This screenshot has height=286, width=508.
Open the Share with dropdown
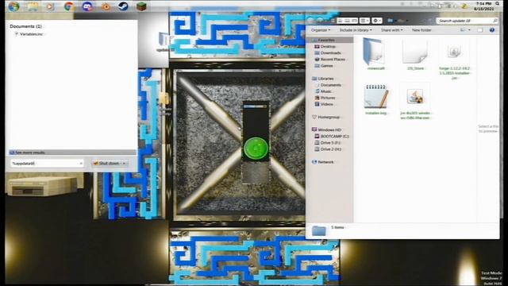click(x=391, y=30)
